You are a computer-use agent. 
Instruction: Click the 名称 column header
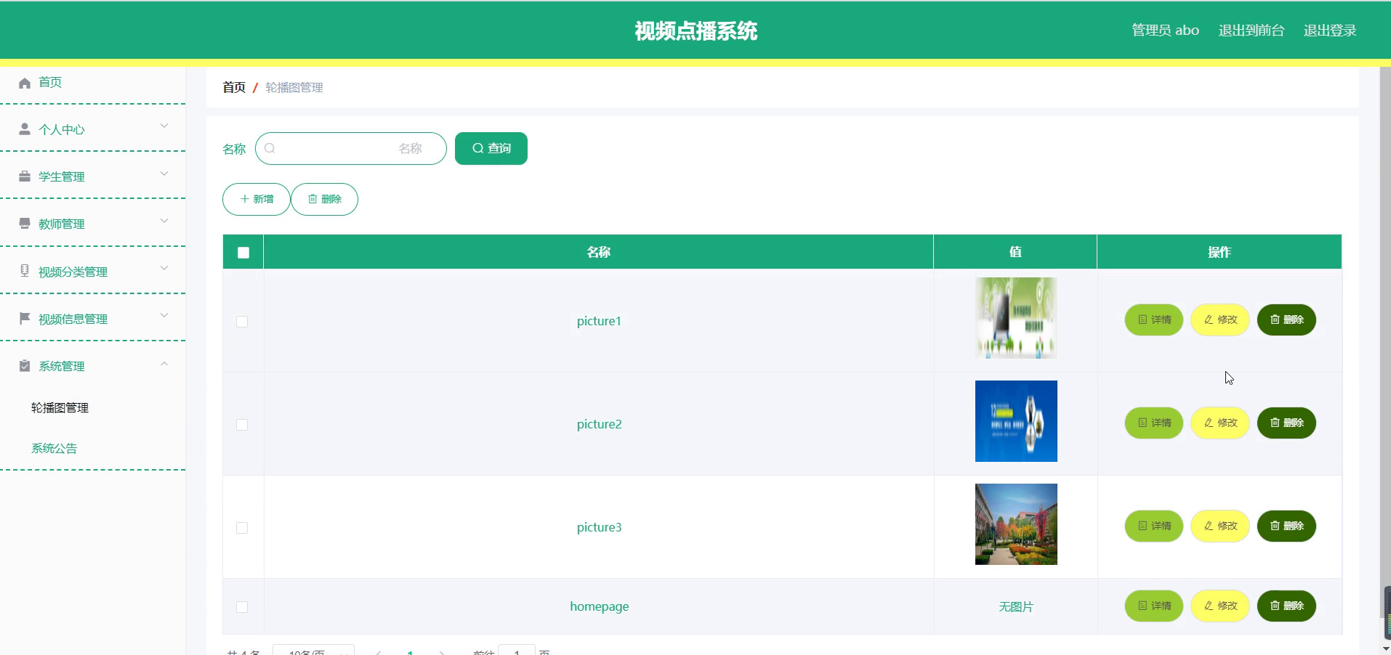(x=599, y=252)
